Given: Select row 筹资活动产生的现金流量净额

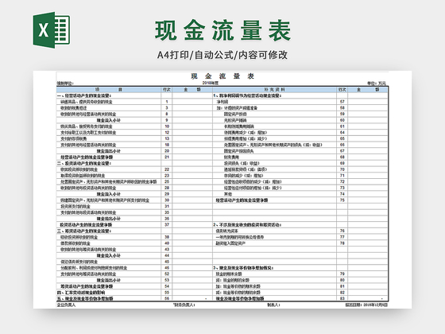Looking at the screenshot, I should pos(87,286).
